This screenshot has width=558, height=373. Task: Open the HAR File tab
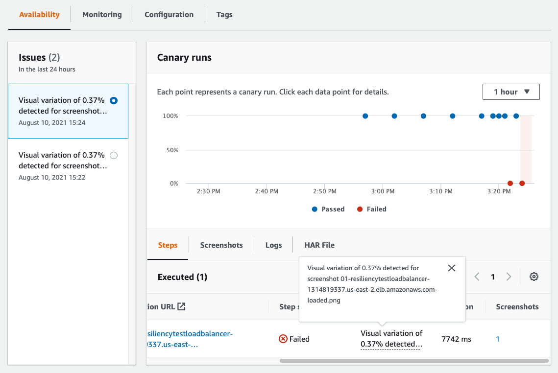319,245
